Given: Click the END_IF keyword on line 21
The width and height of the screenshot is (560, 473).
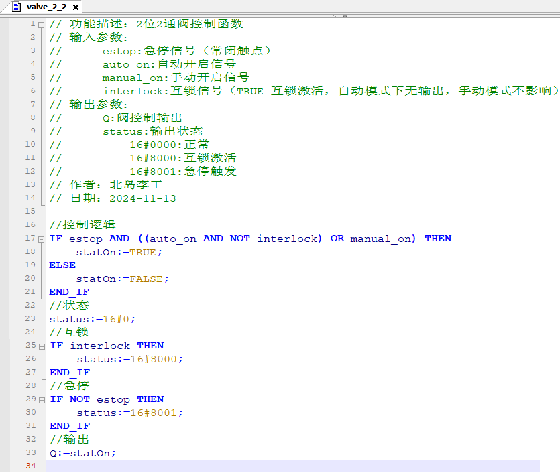Looking at the screenshot, I should click(x=69, y=292).
